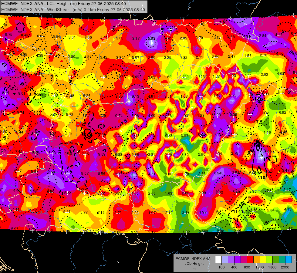Screen dimensions: 297x273
Task: Click the wind shear value 5.61
Action: [x=67, y=212]
